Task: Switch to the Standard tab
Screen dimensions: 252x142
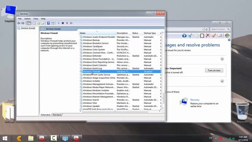Action: click(57, 115)
